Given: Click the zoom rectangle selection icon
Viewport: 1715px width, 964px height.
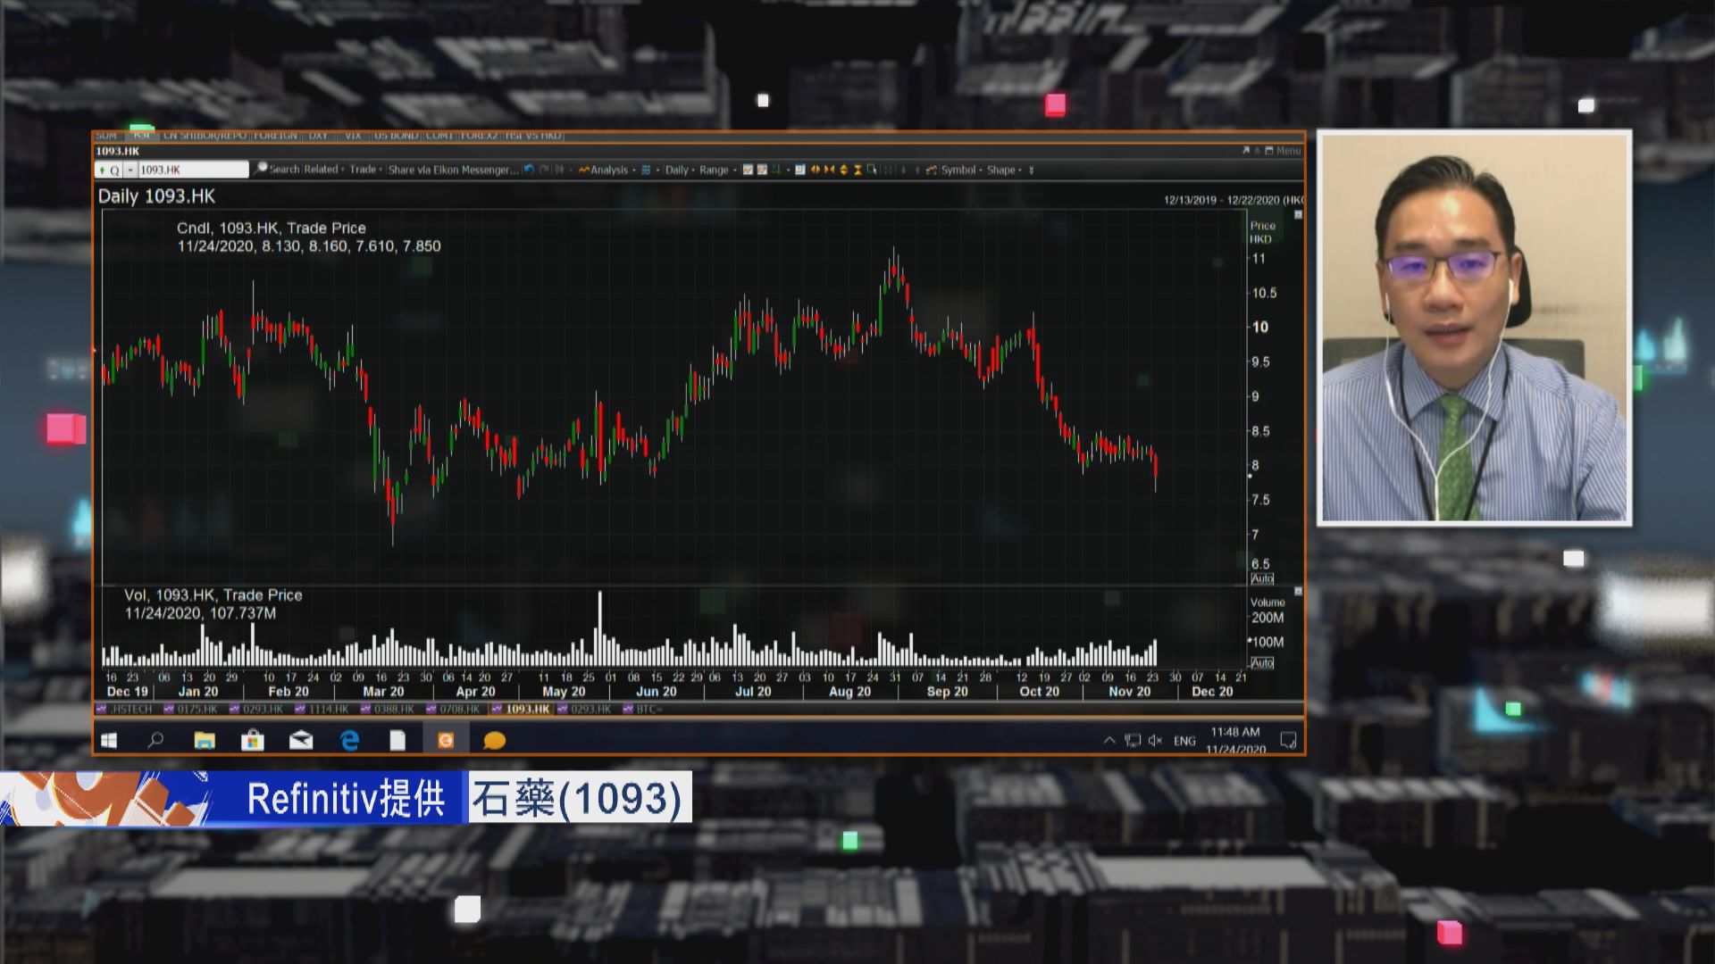Looking at the screenshot, I should click(872, 170).
